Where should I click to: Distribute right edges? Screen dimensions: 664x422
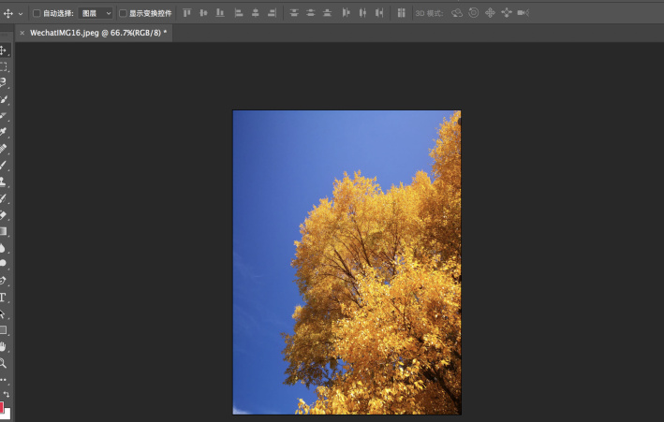point(379,13)
